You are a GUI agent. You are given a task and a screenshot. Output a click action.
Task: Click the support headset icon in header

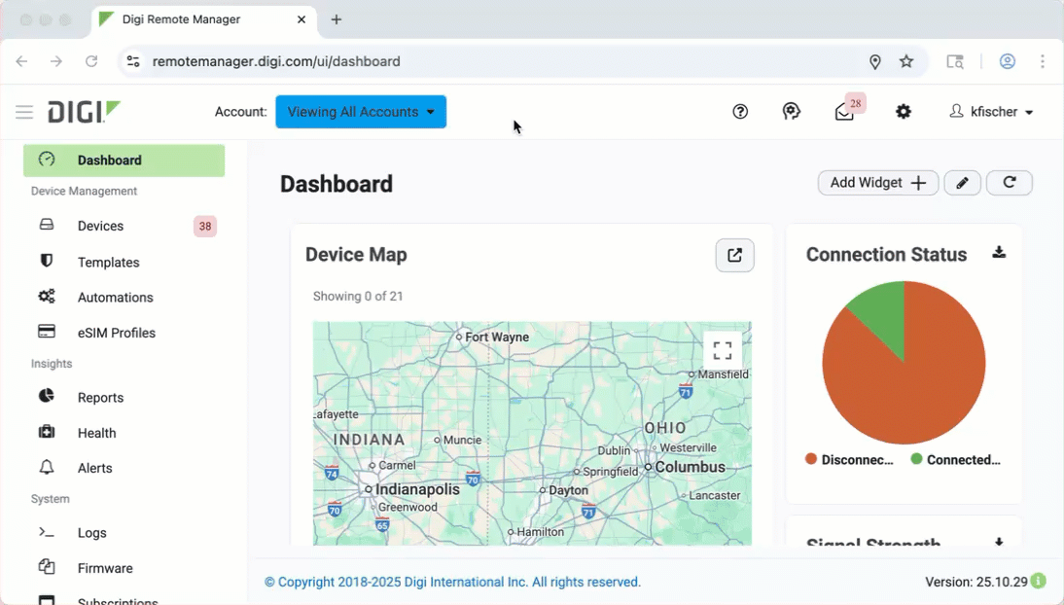point(792,112)
